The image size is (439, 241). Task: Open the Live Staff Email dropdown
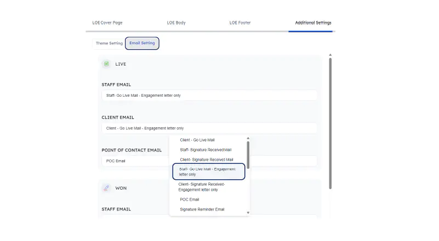[x=209, y=96]
